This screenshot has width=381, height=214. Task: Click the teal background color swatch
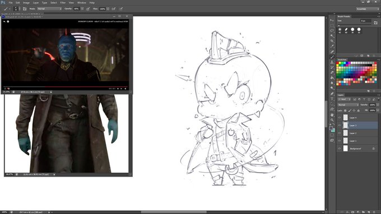[x=333, y=130]
